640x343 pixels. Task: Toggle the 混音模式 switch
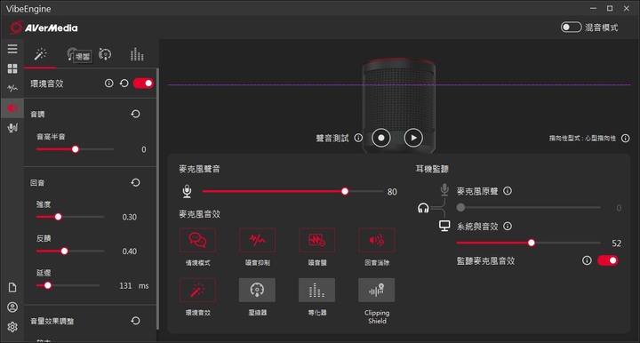[x=571, y=28]
